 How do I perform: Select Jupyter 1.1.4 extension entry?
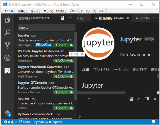(44, 40)
